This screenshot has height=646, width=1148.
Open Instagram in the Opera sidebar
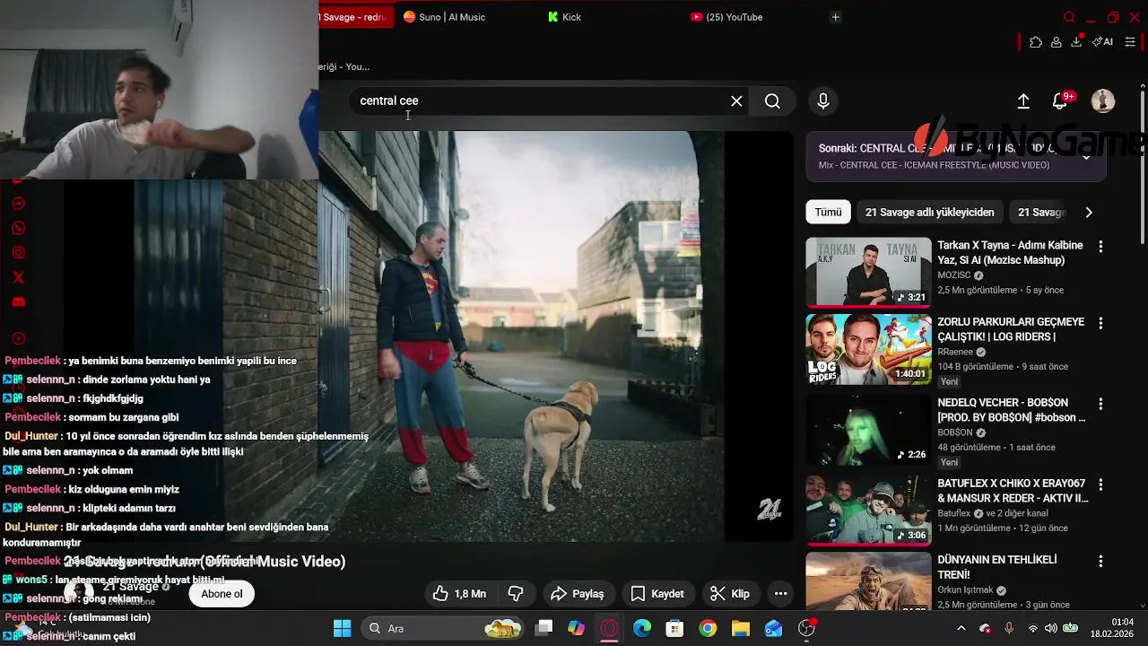pos(19,253)
